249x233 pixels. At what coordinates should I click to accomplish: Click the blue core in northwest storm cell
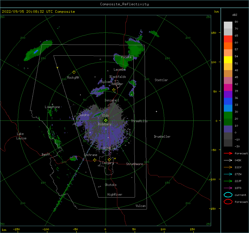point(36,52)
